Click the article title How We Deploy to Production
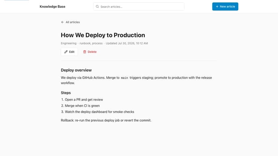The height and width of the screenshot is (156, 278). (103, 35)
